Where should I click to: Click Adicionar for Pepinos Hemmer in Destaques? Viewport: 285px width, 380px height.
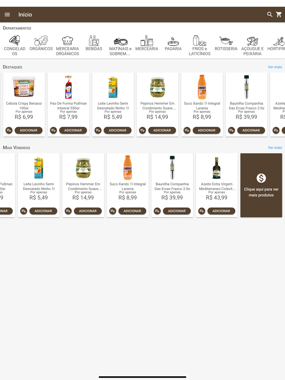click(x=162, y=130)
